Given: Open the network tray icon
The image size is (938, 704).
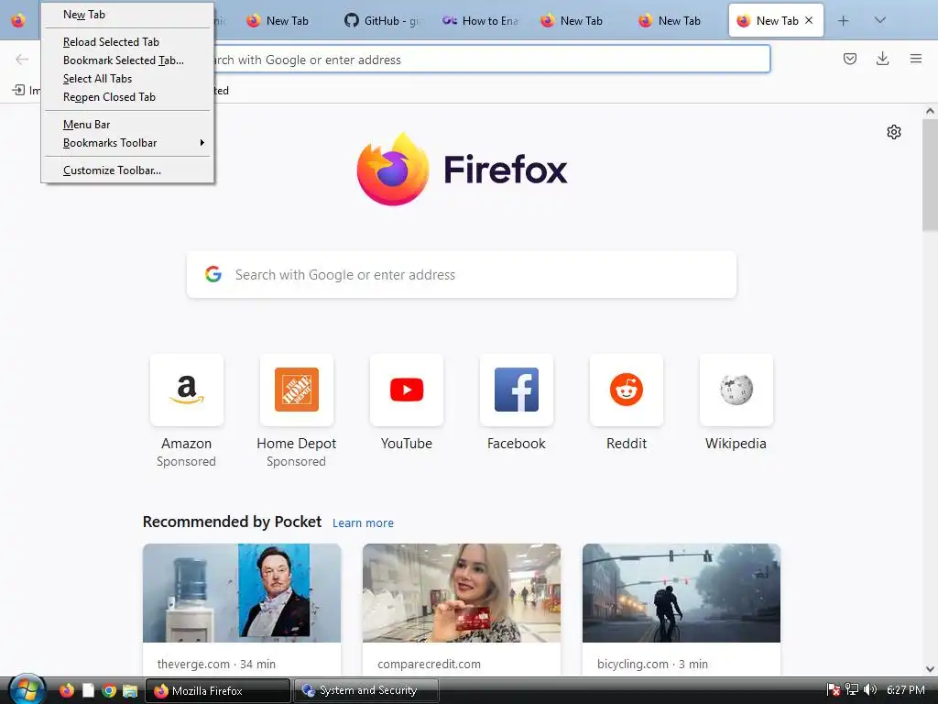Looking at the screenshot, I should tap(851, 689).
